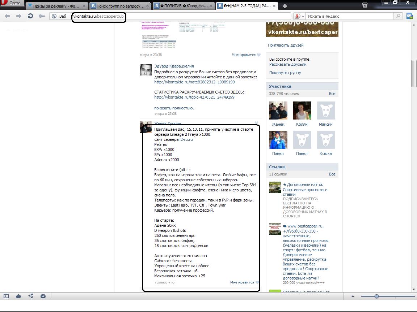
Task: Open Opera Turbo speedometer icon
Action: (x=43, y=296)
